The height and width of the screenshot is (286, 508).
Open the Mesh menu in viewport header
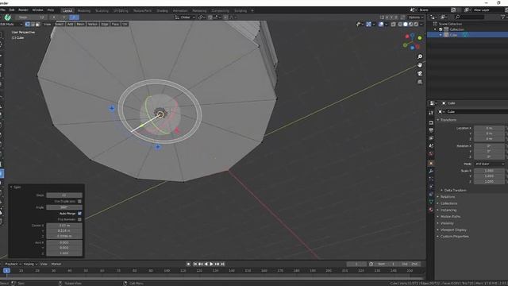coord(80,25)
